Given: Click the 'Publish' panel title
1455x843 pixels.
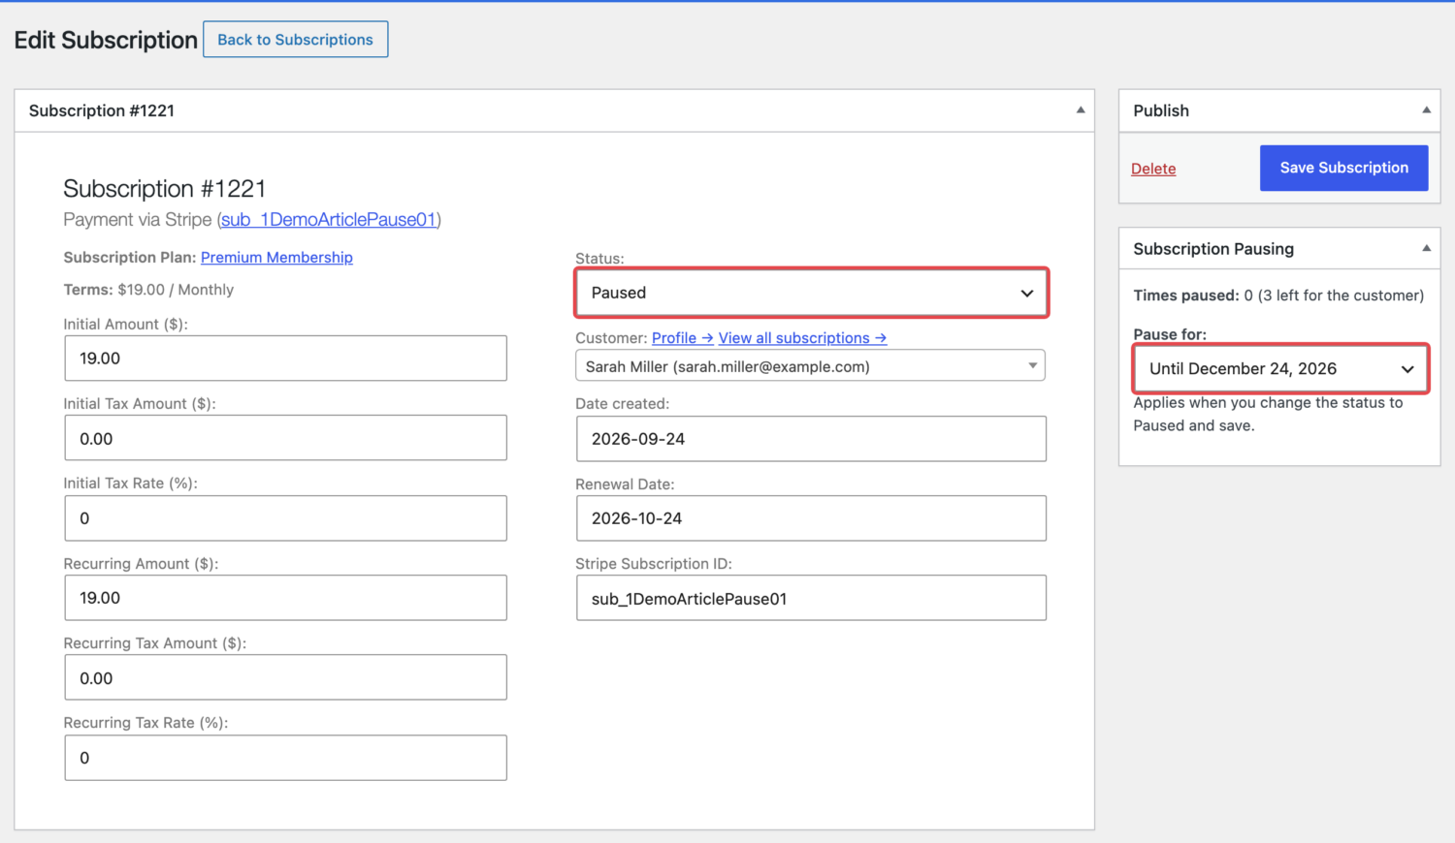Looking at the screenshot, I should coord(1161,110).
